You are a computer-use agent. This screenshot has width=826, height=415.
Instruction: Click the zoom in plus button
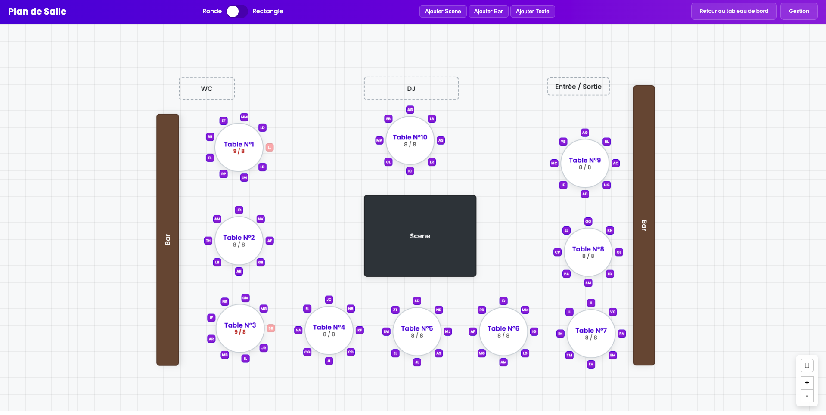point(807,383)
